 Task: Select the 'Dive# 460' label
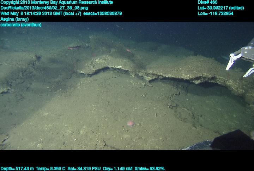point(207,2)
